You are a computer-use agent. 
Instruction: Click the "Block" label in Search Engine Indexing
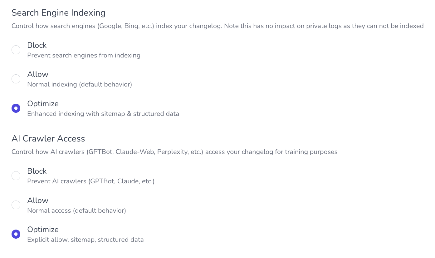pos(37,45)
